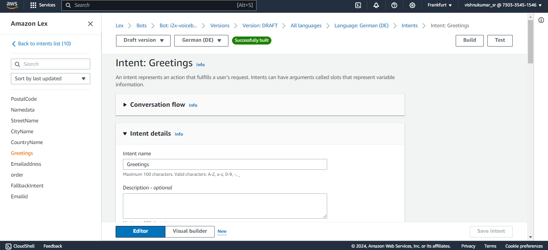Close the Amazon Lex side panel

90,24
